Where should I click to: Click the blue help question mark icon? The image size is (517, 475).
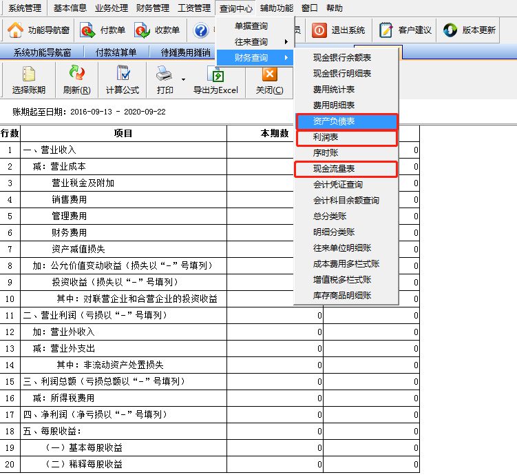coord(201,30)
